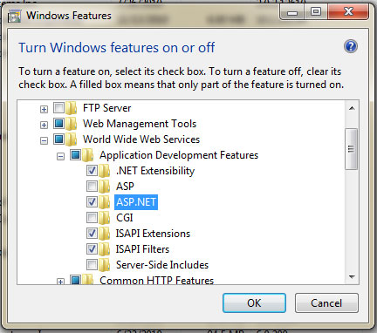Enable the FTP Server checkbox
This screenshot has height=333, width=377.
pos(58,108)
